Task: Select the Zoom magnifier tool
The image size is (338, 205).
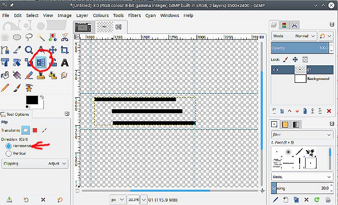Action: pos(29,50)
